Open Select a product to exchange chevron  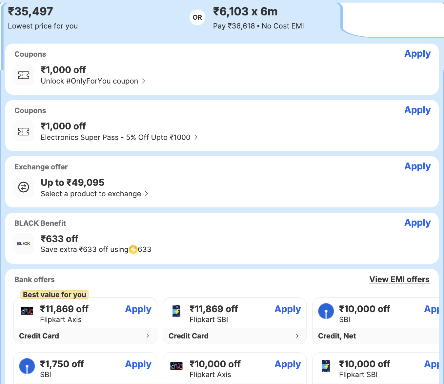147,194
